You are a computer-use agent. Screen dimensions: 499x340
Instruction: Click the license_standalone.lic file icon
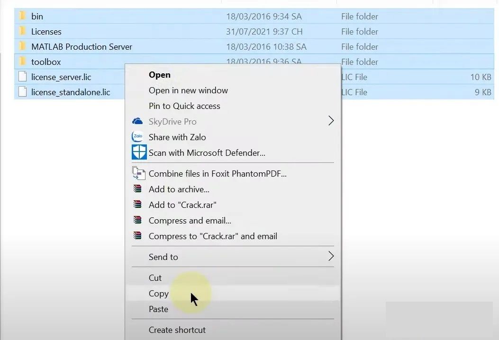tap(23, 92)
